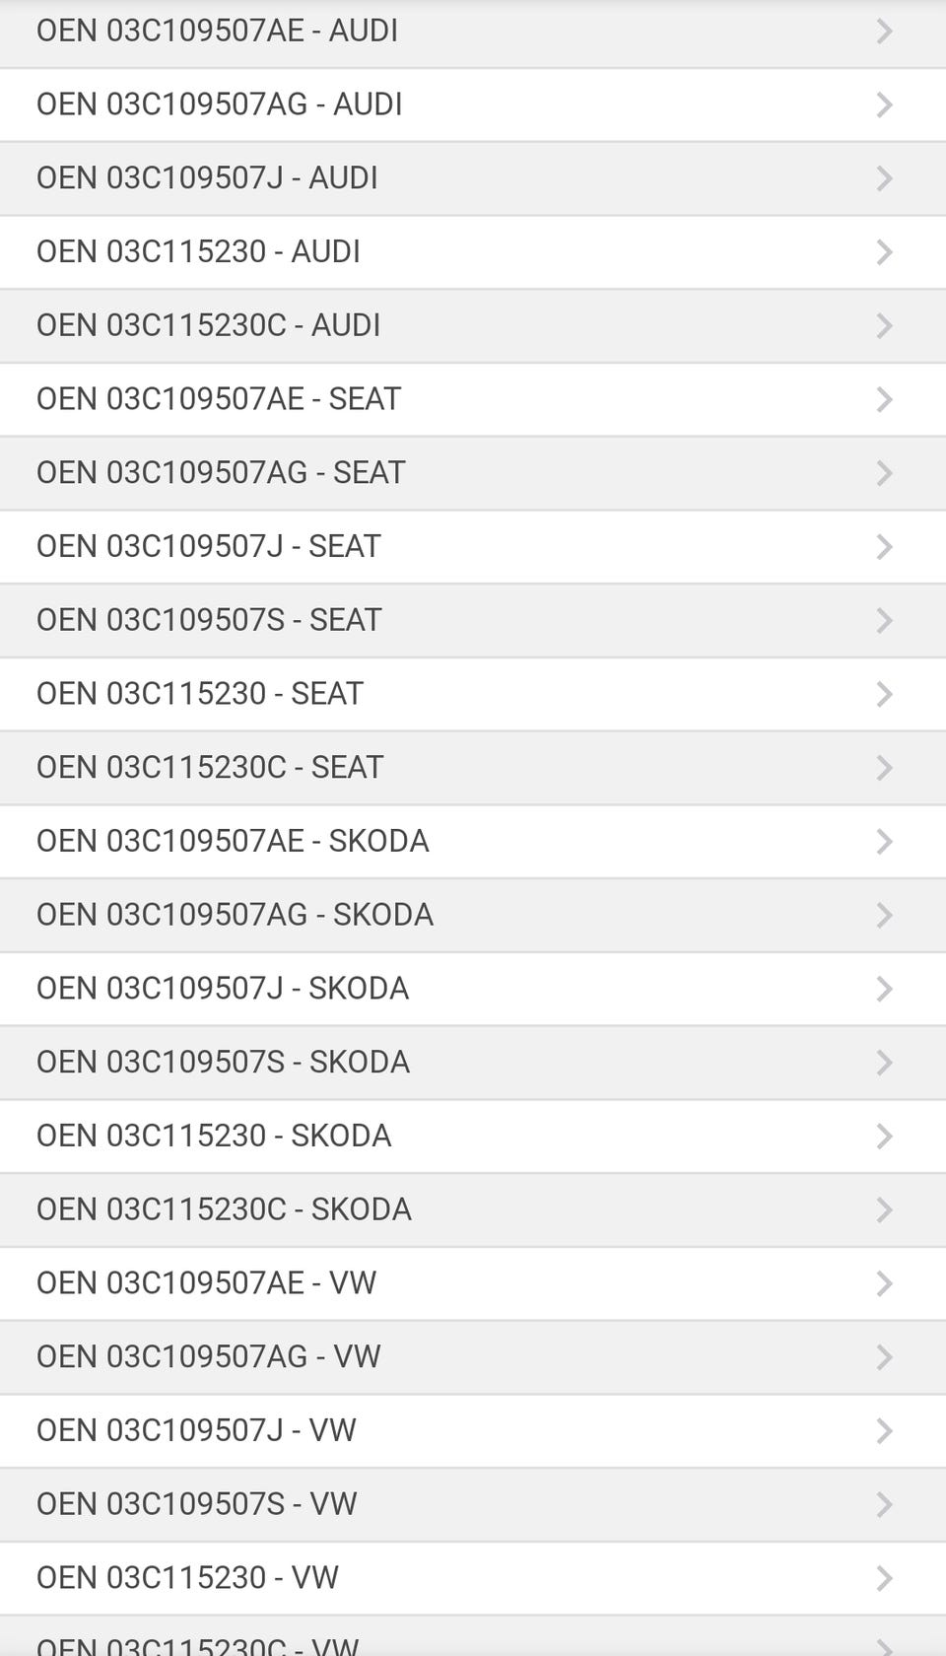Tap chevron for 03C109507AE - SKODA
This screenshot has width=946, height=1656.
884,841
